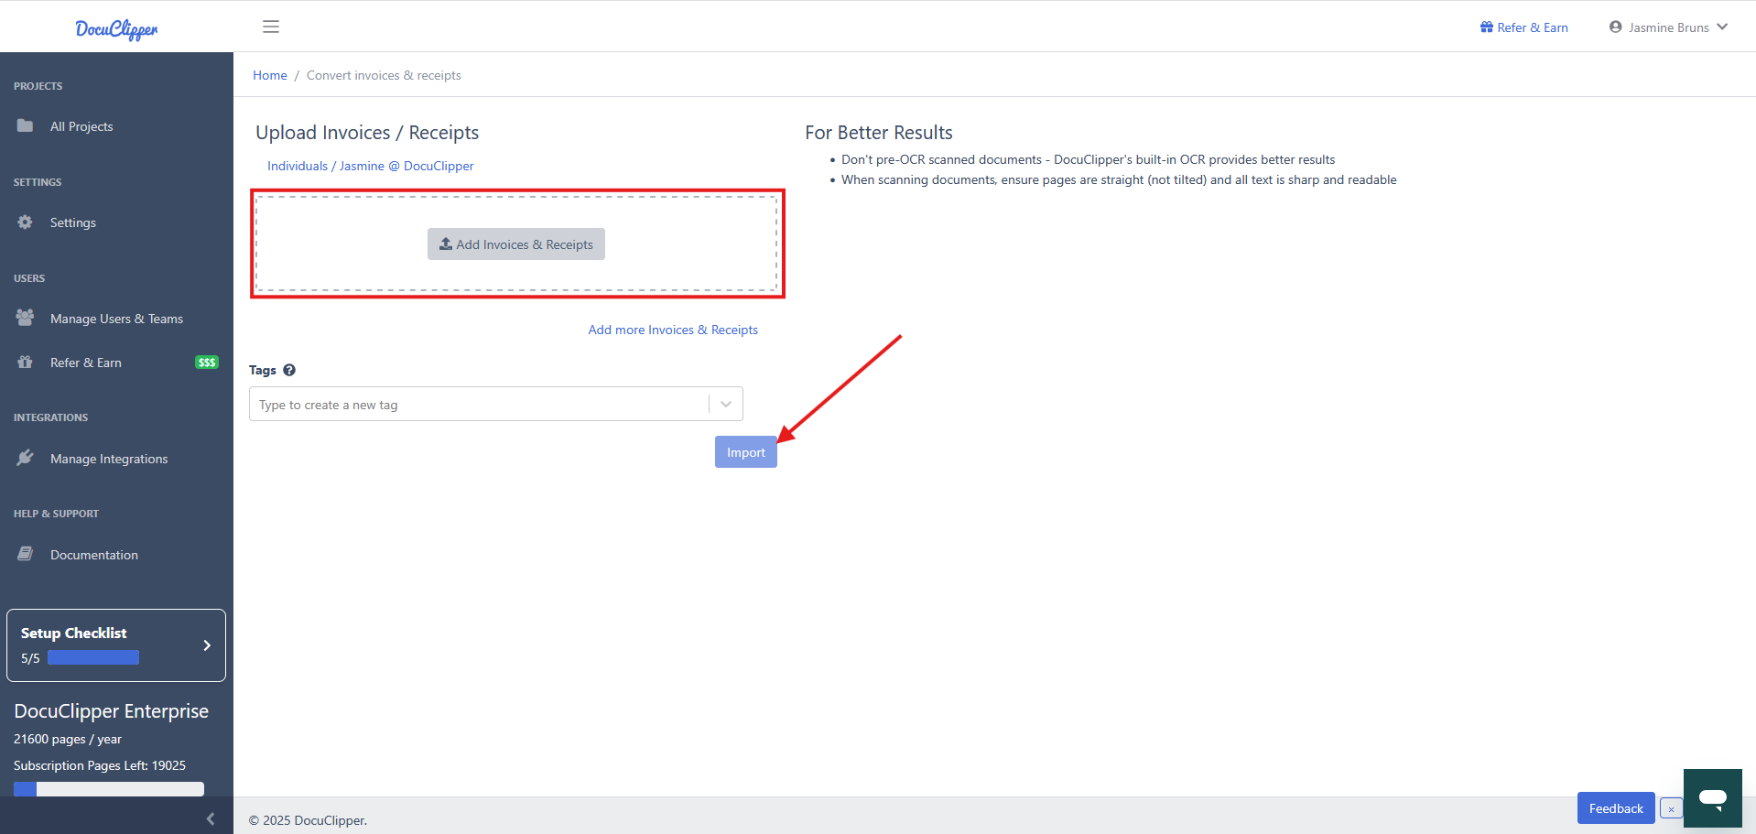The width and height of the screenshot is (1756, 834).
Task: Open Settings via the gear icon
Action: (25, 222)
